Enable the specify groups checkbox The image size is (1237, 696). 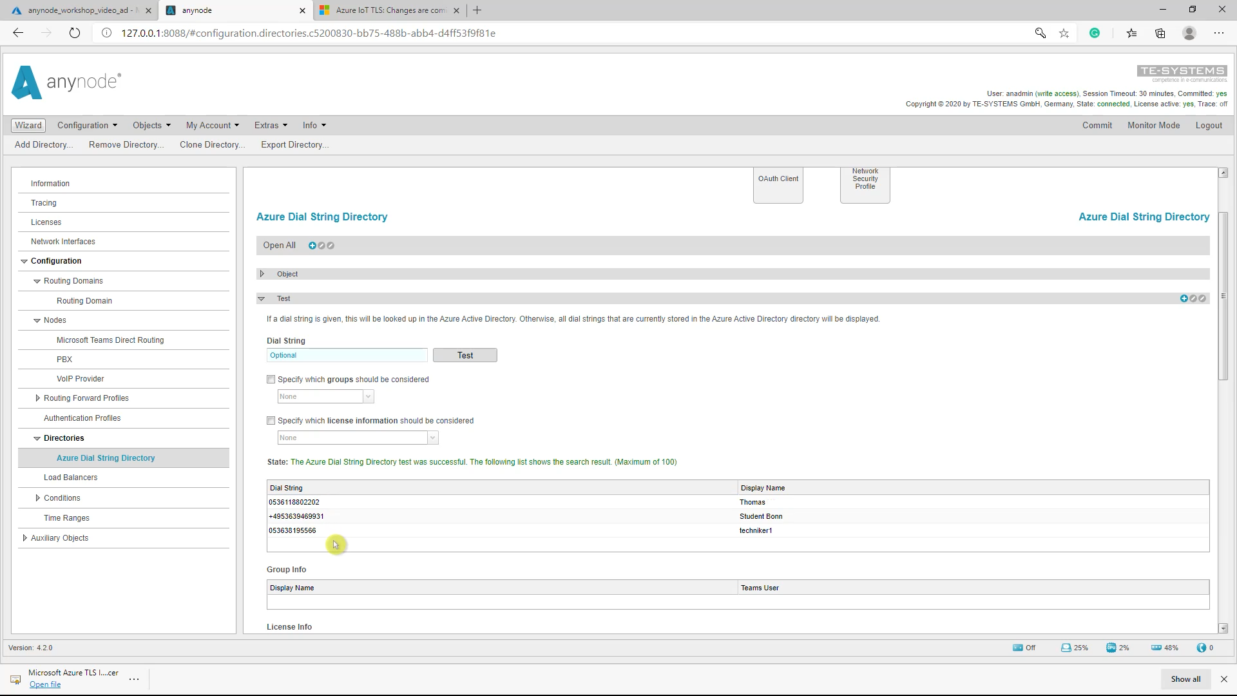click(271, 380)
